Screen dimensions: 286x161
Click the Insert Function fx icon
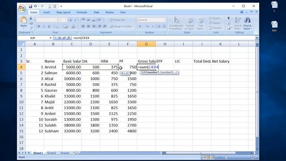click(69, 38)
